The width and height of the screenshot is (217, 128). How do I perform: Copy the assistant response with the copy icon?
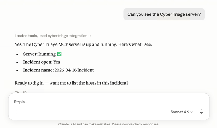[x=17, y=93]
